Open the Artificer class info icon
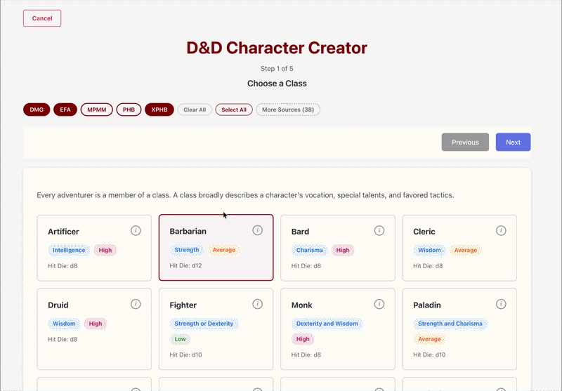The height and width of the screenshot is (391, 562). (136, 230)
